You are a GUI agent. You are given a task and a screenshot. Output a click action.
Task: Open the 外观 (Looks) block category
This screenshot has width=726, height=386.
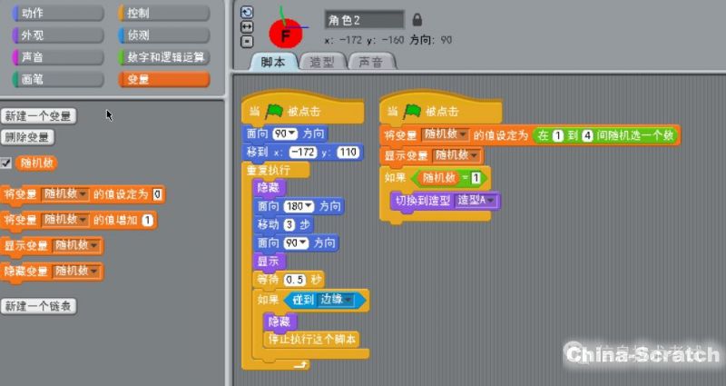(x=53, y=35)
